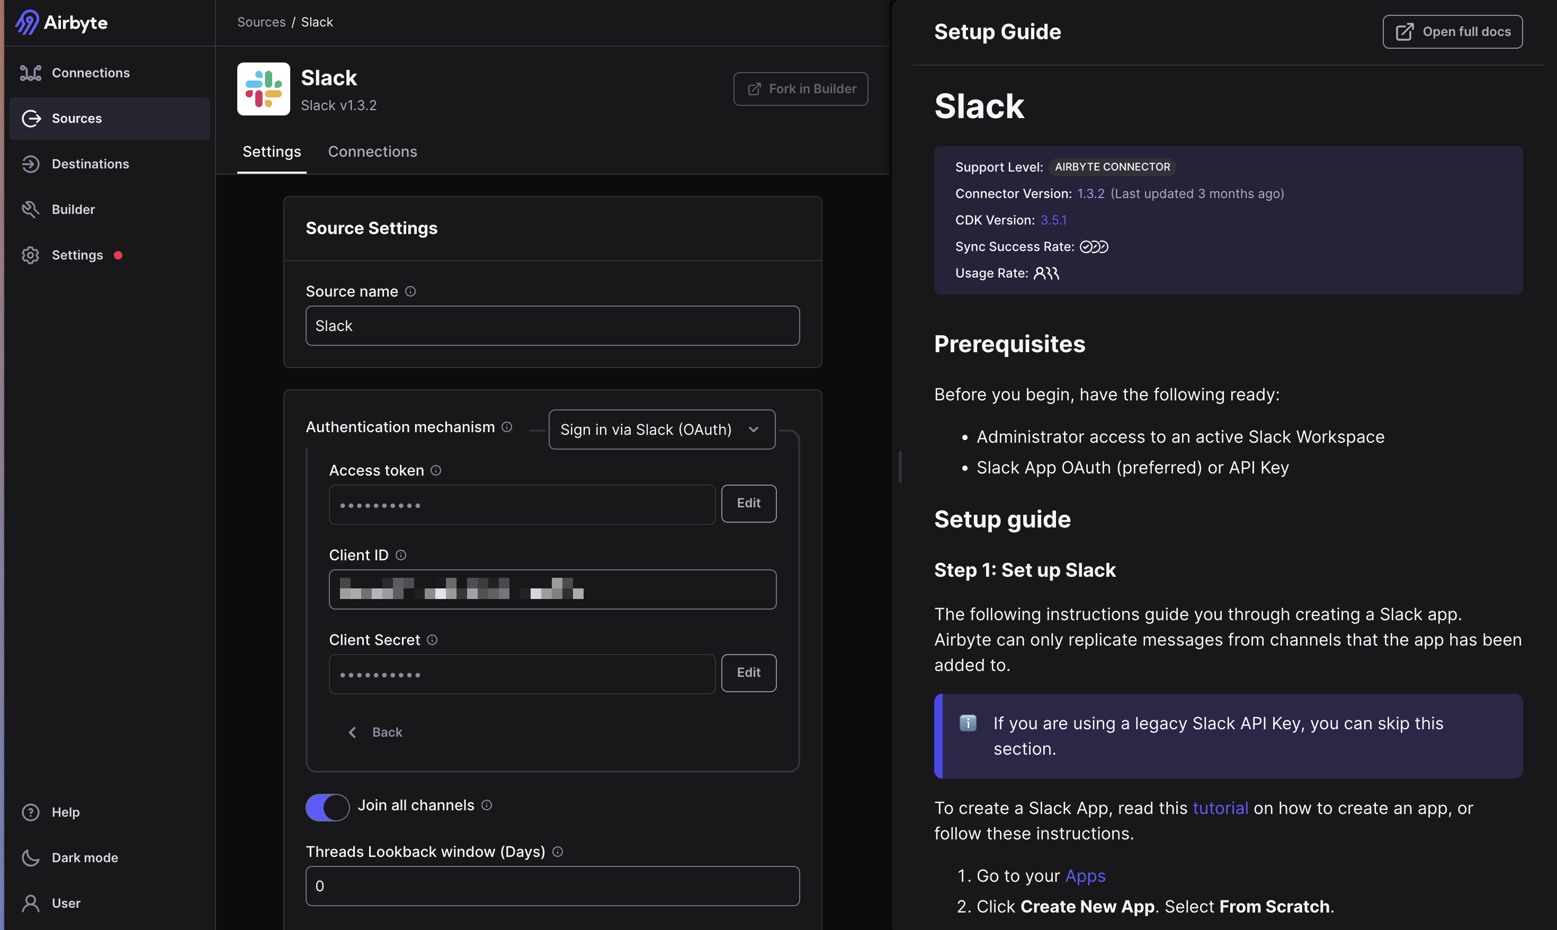The image size is (1557, 930).
Task: Edit the Access token field
Action: 748,503
